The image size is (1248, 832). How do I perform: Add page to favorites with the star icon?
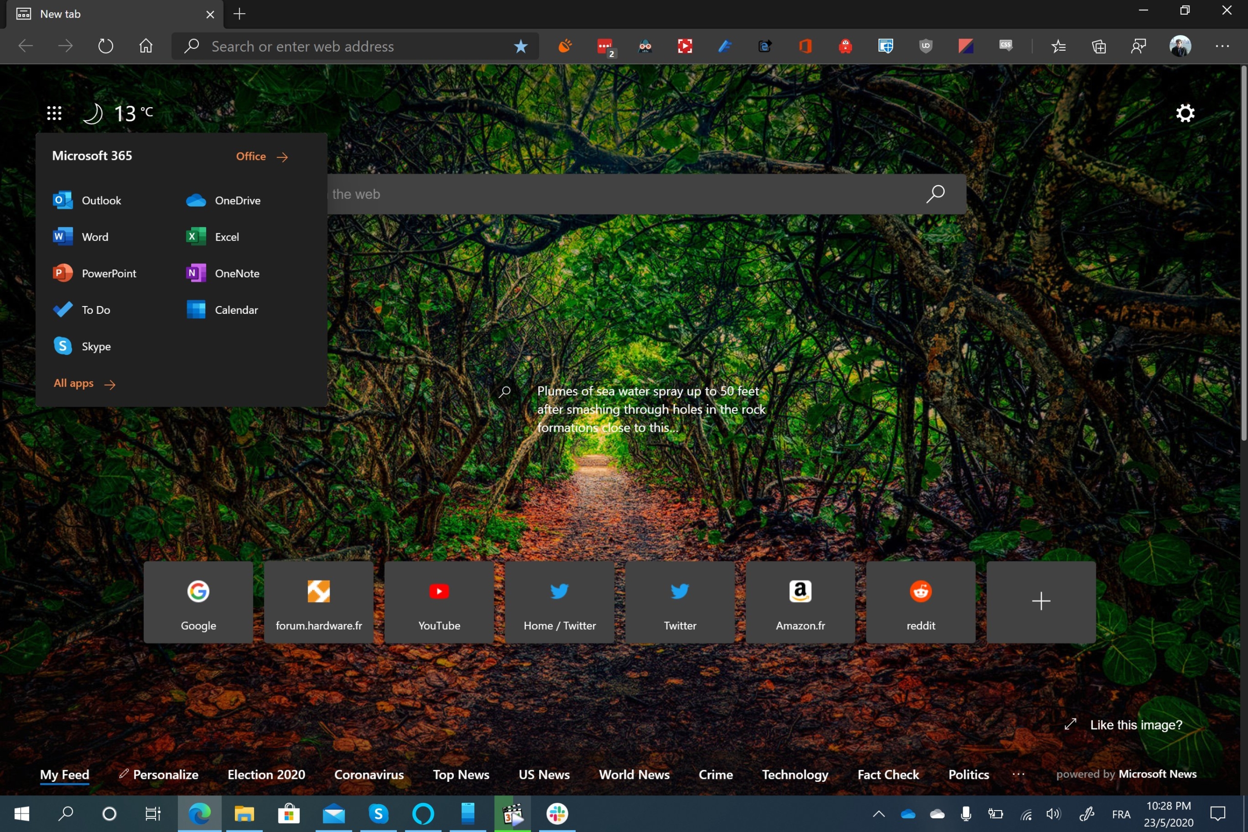(x=521, y=46)
